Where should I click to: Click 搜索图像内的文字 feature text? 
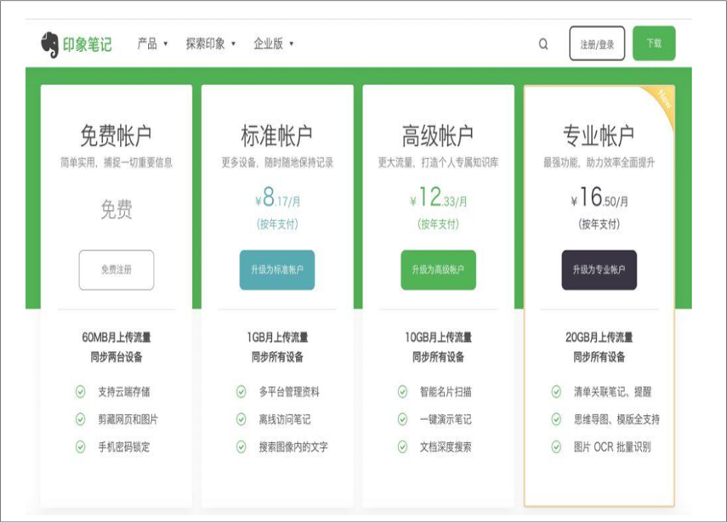click(x=293, y=447)
